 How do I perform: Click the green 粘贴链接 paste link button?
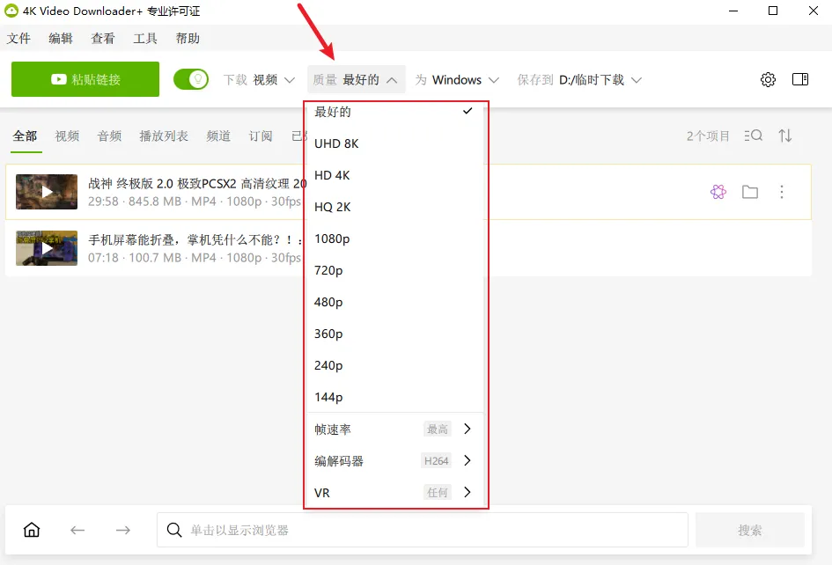pos(85,79)
